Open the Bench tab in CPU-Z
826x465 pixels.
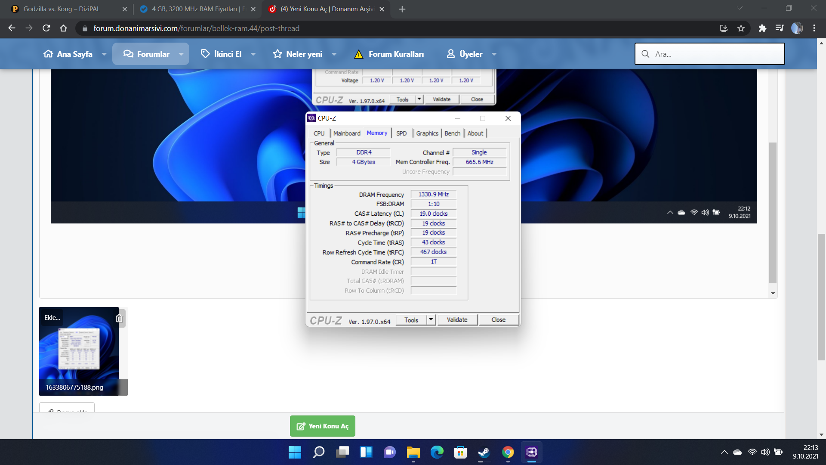point(452,133)
